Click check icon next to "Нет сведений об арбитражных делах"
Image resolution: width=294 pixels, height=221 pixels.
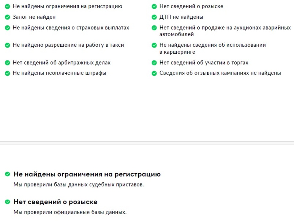coord(7,63)
